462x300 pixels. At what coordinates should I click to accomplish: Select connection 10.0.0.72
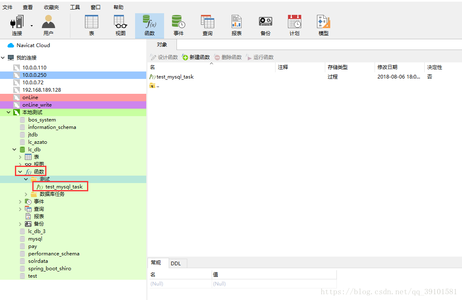(33, 83)
